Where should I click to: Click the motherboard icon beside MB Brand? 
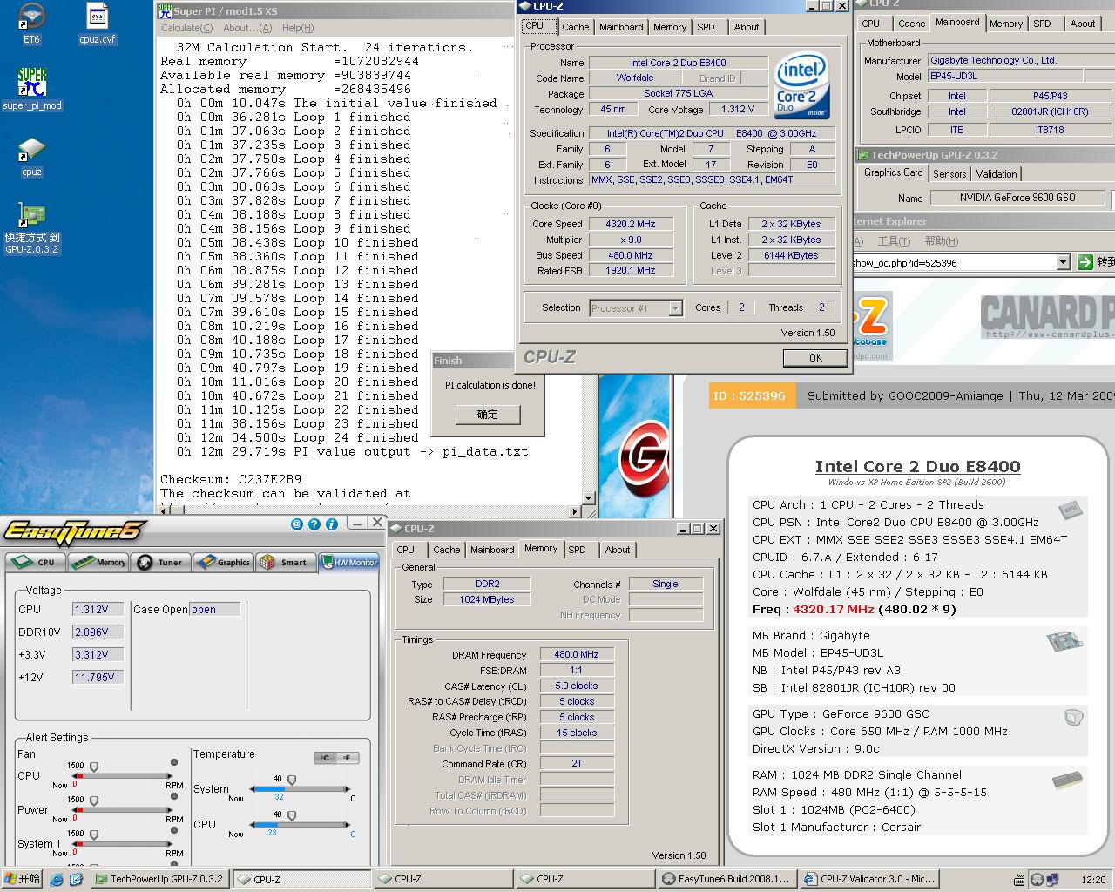point(1064,642)
